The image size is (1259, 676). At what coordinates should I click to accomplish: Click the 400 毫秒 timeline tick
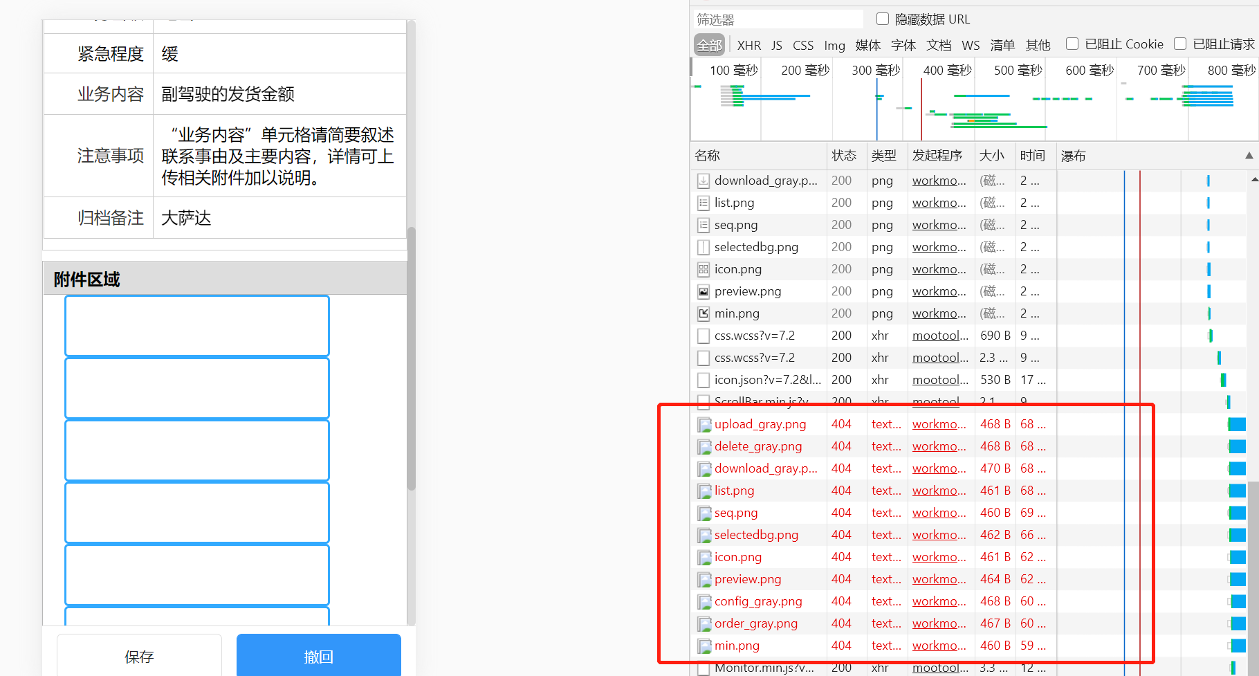[947, 70]
